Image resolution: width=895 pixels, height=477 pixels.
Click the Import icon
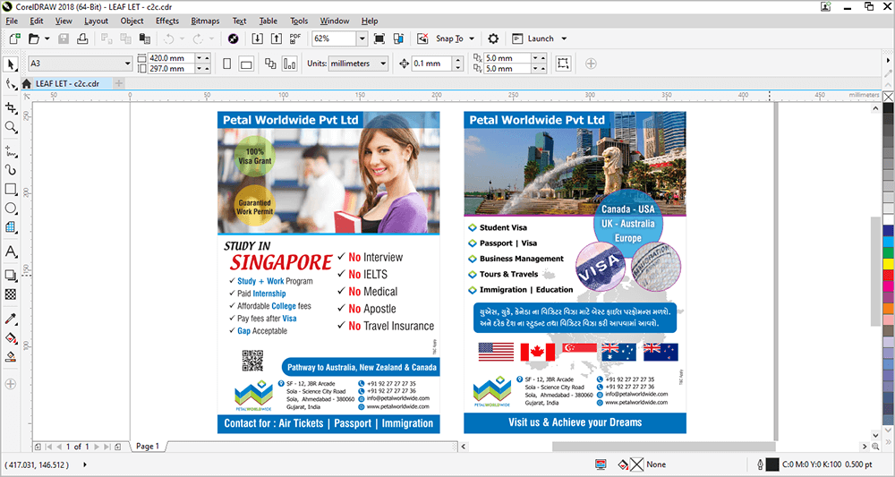258,38
